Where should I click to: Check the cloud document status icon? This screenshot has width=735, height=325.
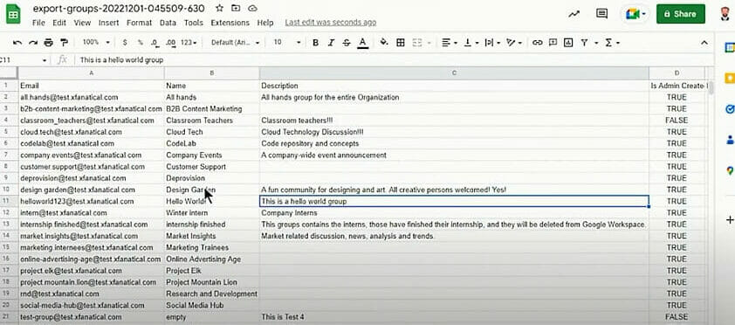pyautogui.click(x=252, y=9)
